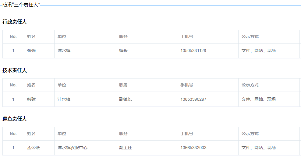The width and height of the screenshot is (301, 157).
Task: Click 手机号 header in 行政责任人 table
Action: point(187,37)
